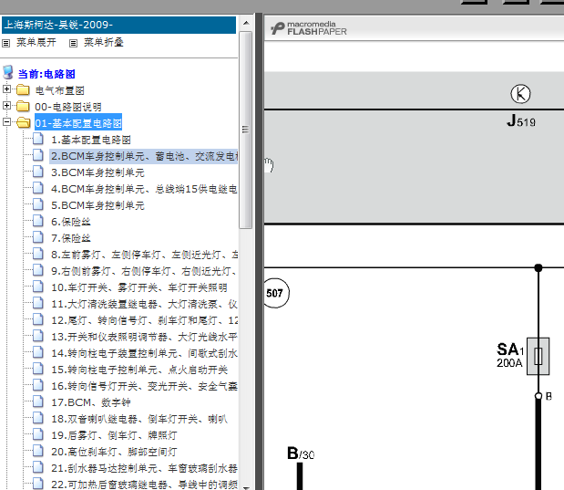564x490 pixels.
Task: Open 22.可加热后窗玻璃继电器 document
Action: (144, 485)
